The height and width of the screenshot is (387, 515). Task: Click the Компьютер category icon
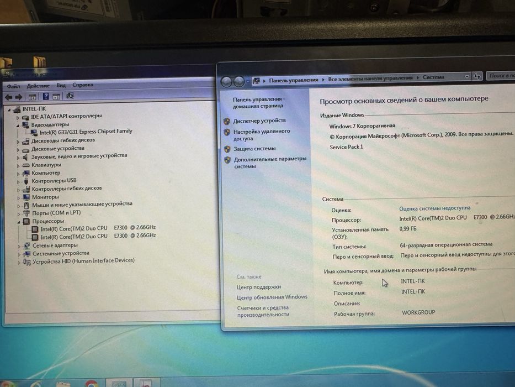click(26, 173)
